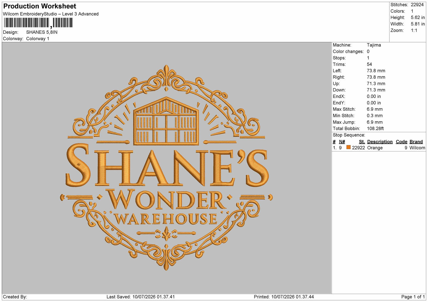The height and width of the screenshot is (302, 428).
Task: Click the 'Brand' column header
Action: coord(416,142)
